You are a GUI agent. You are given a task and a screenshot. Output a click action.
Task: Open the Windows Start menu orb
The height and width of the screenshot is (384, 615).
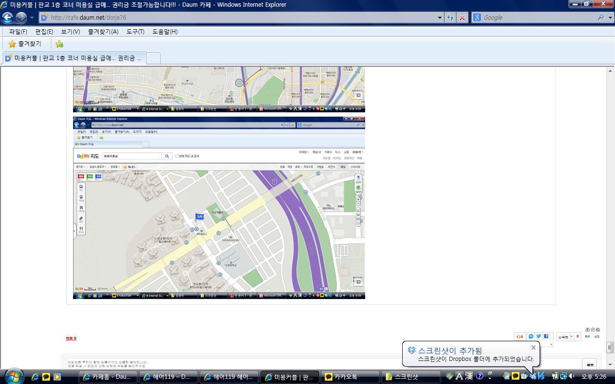pos(13,376)
